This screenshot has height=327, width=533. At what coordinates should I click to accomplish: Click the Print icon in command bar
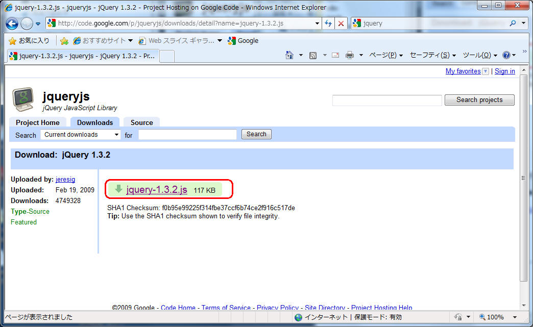tap(350, 55)
